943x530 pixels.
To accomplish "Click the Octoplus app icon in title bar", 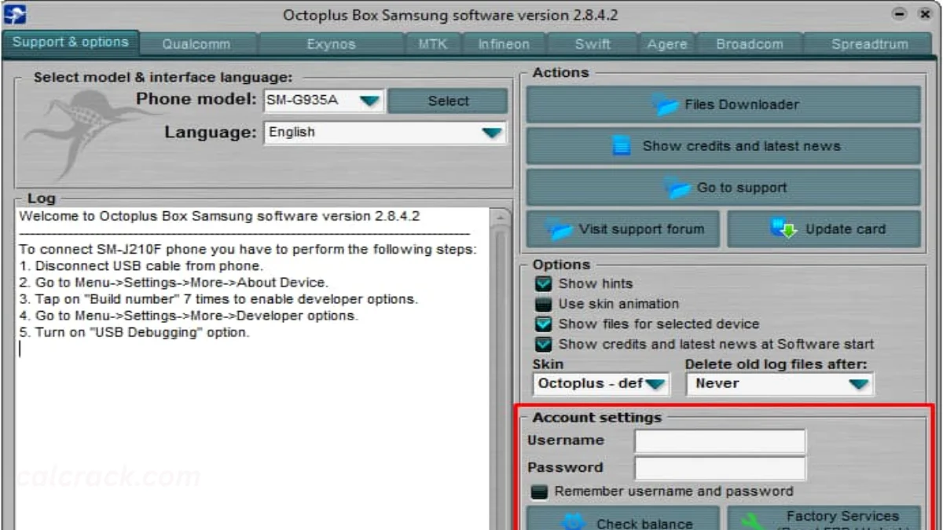I will pyautogui.click(x=15, y=14).
